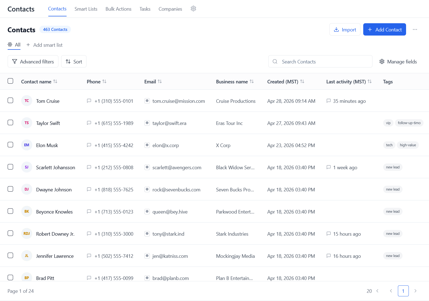Select Jennifer Lawrence row checkbox
Viewport: 429px width, 301px height.
pos(10,255)
